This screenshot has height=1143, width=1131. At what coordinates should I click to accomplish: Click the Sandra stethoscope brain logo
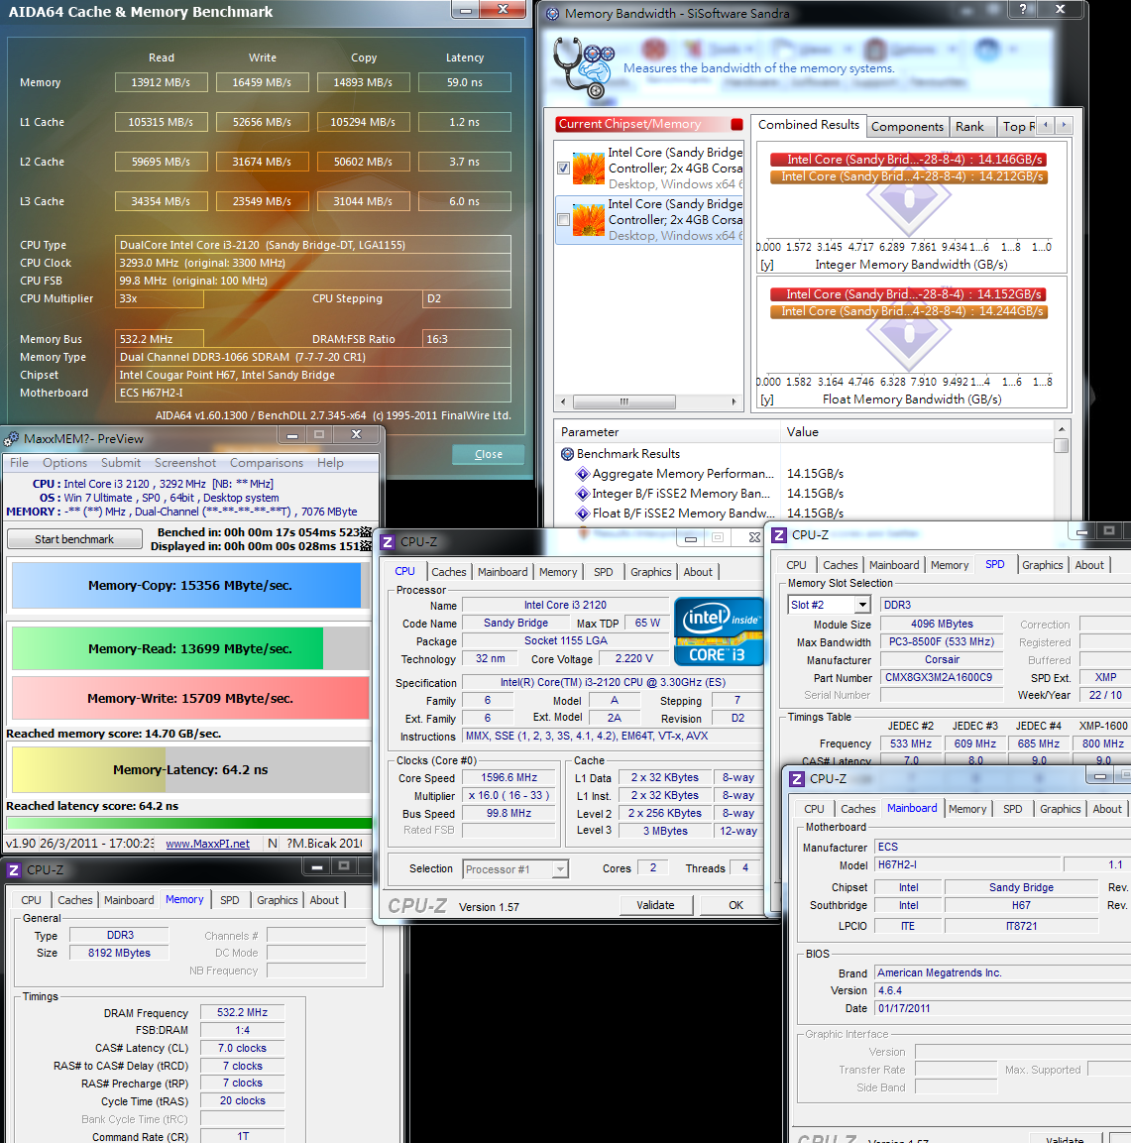584,67
